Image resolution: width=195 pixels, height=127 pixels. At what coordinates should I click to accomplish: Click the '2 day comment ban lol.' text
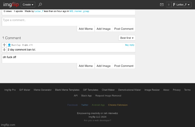pyautogui.click(x=22, y=50)
